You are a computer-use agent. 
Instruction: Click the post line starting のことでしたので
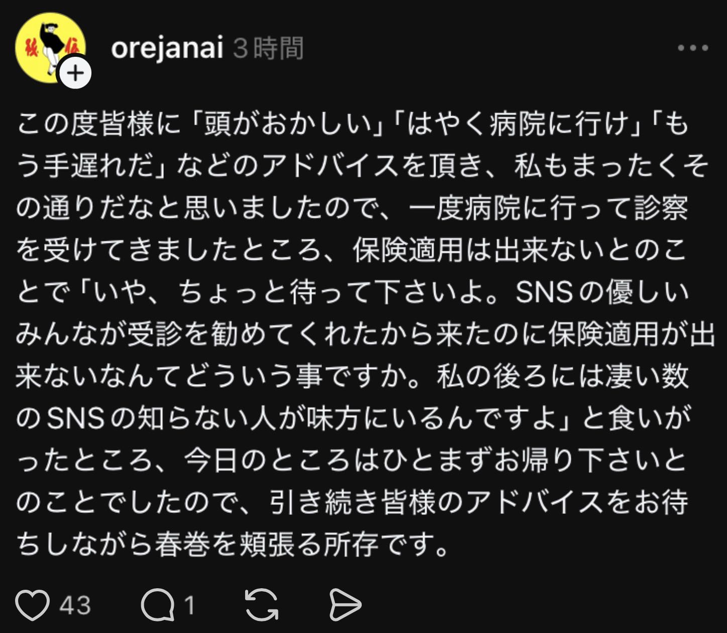(x=352, y=502)
